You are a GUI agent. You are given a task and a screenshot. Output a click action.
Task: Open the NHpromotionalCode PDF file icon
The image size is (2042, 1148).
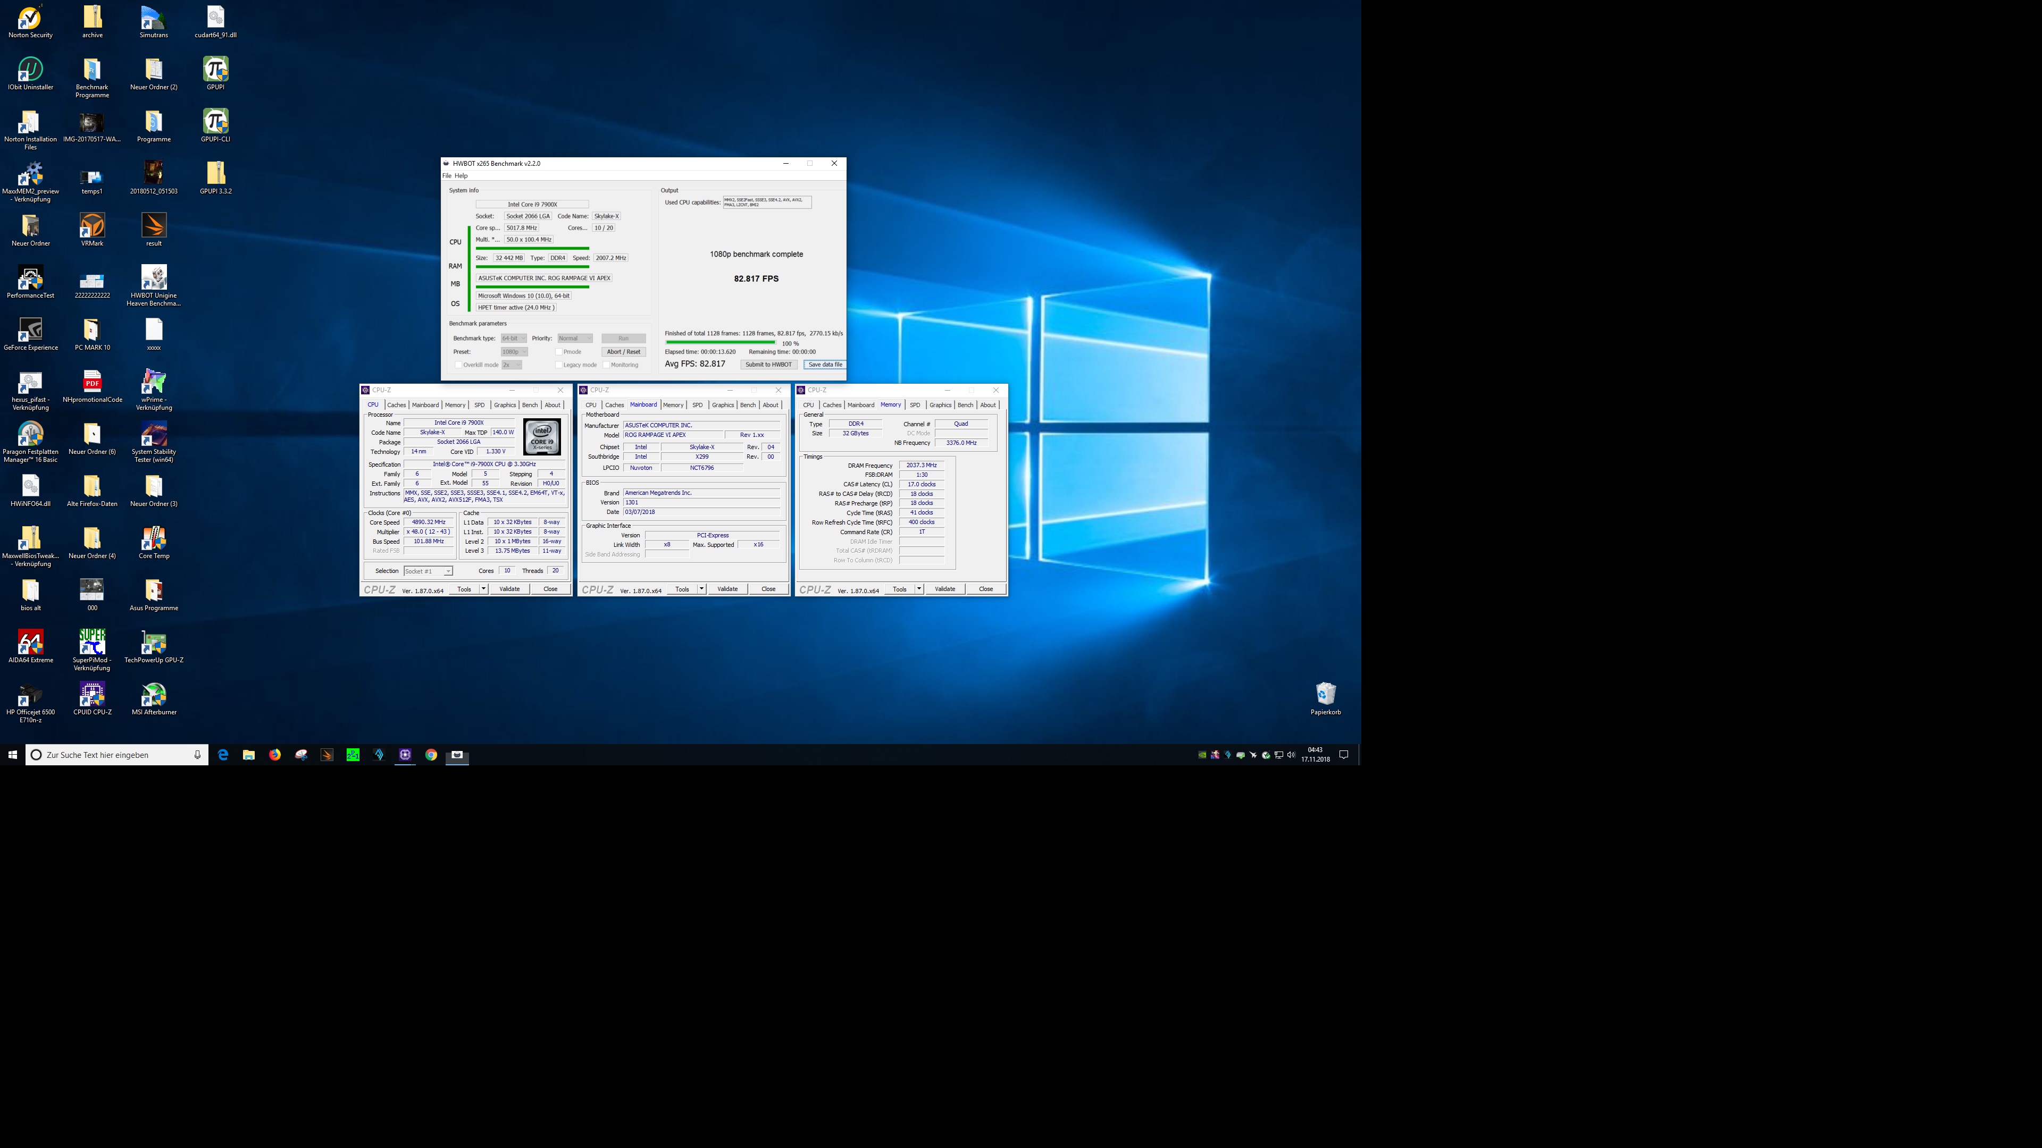pos(92,386)
